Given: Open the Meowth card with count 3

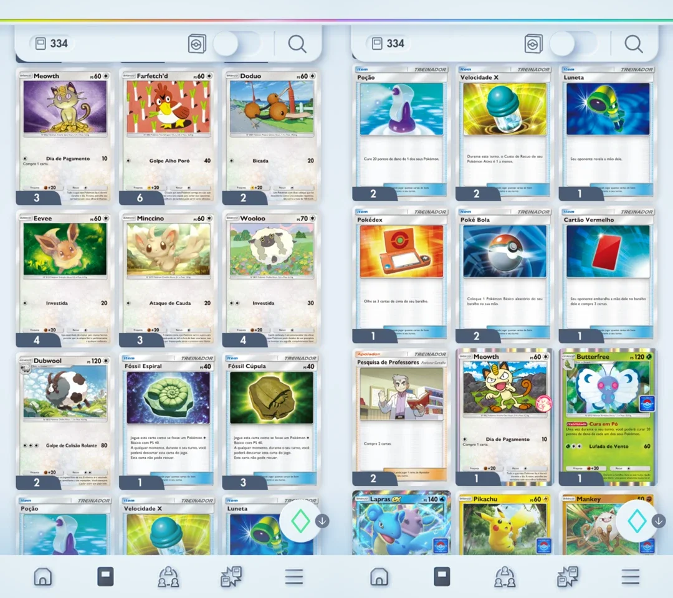Looking at the screenshot, I should (65, 136).
